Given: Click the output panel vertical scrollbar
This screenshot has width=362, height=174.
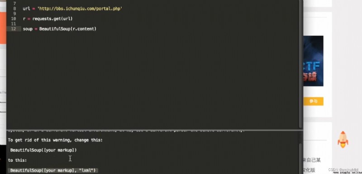Looking at the screenshot, I should pos(300,159).
